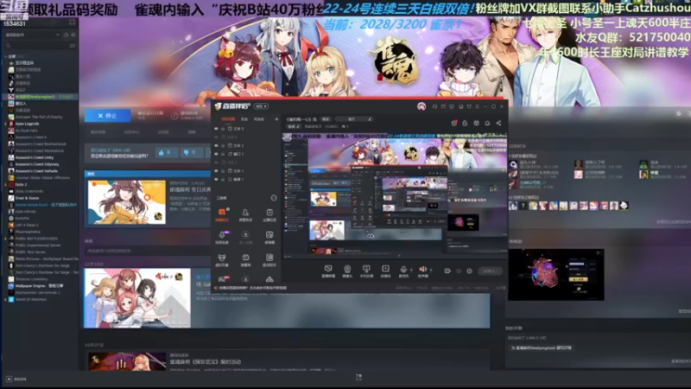The image size is (691, 389).
Task: Select Halo Infinite in the library
Action: point(26,212)
